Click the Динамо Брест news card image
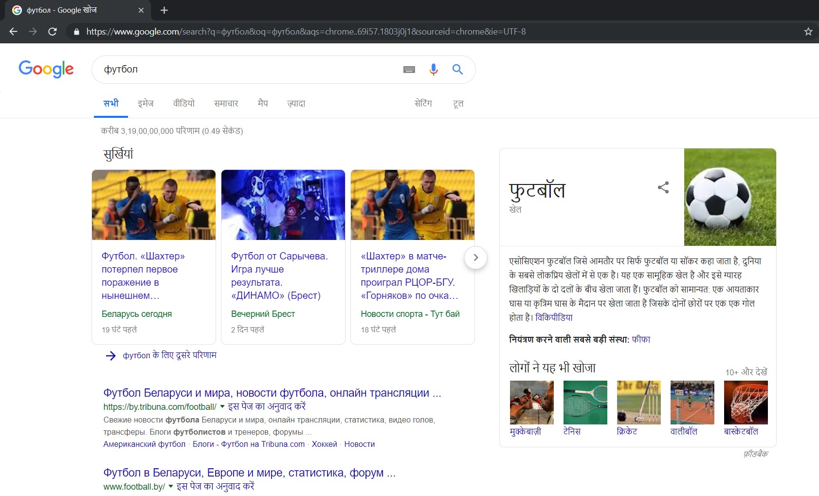The height and width of the screenshot is (496, 819). coord(283,205)
